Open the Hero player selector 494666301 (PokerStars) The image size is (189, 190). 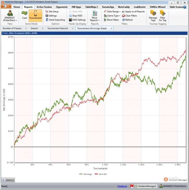coord(10,16)
